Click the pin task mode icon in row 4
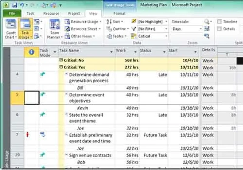Screen dimensions: 243x170 43,74
